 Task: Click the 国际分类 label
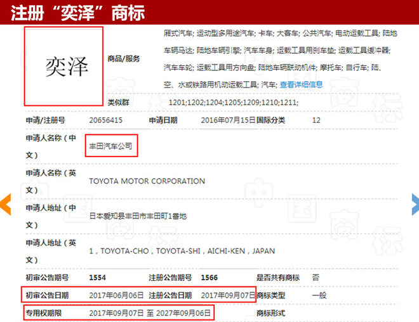click(x=270, y=120)
